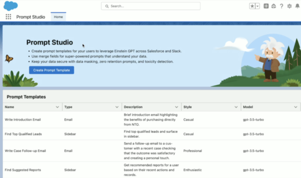Click the Create Prompt Template button

[51, 70]
